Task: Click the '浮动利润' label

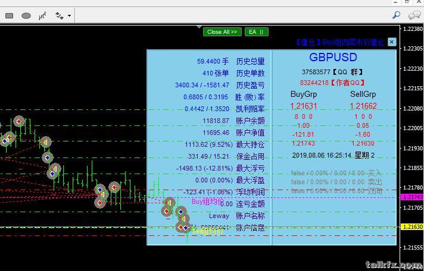Action: click(250, 192)
